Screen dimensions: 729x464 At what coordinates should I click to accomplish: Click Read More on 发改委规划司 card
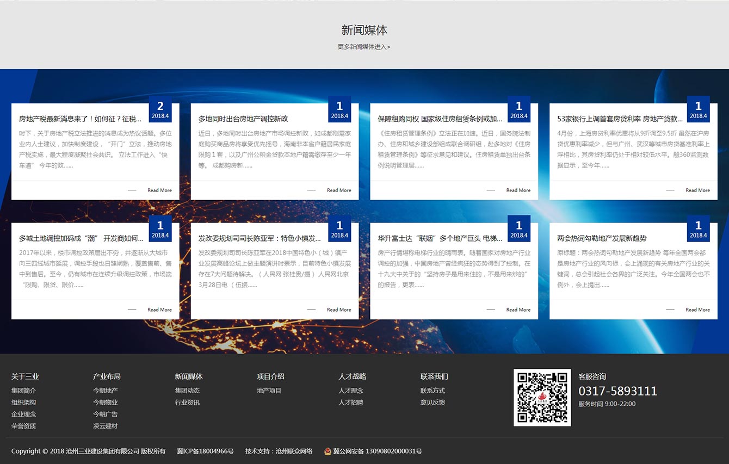pyautogui.click(x=339, y=310)
